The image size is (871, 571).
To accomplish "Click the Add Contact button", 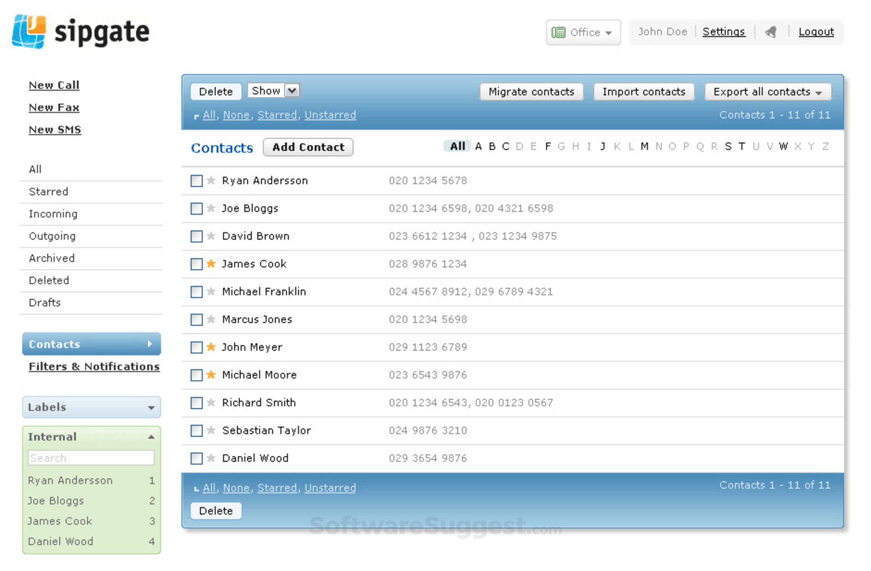I will click(x=308, y=147).
